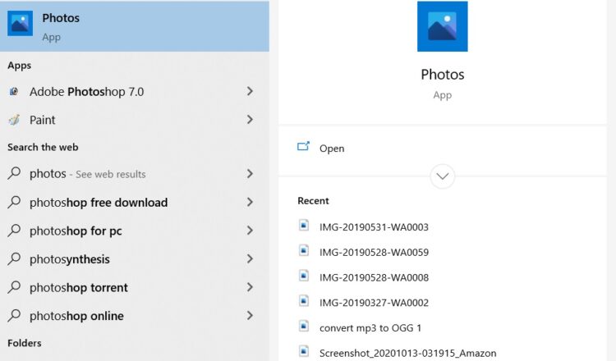Open recent Screenshot_20201013-031915_Amazon file
Screen dimensions: 616x361
click(x=407, y=353)
